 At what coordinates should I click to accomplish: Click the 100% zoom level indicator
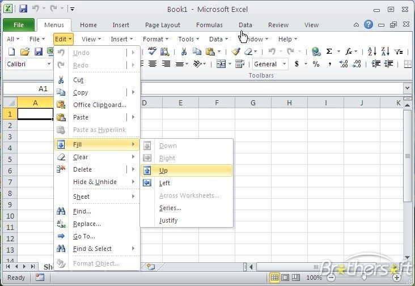point(314,278)
